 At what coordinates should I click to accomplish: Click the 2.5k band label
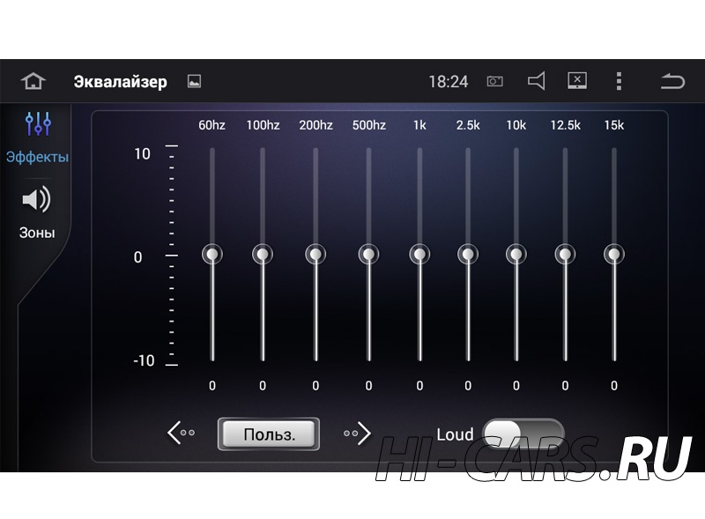[468, 125]
